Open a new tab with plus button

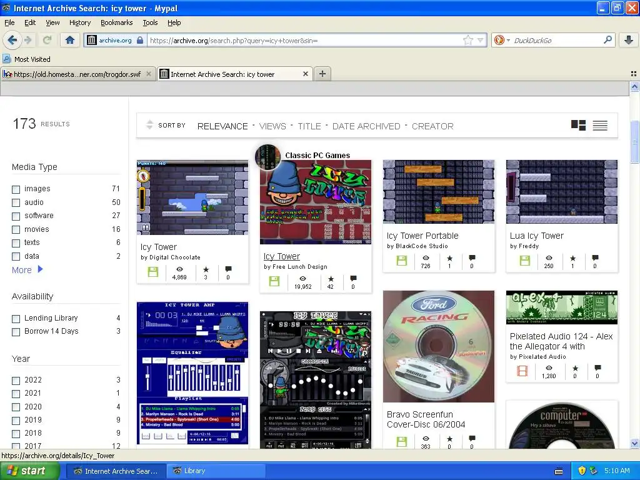(x=322, y=74)
